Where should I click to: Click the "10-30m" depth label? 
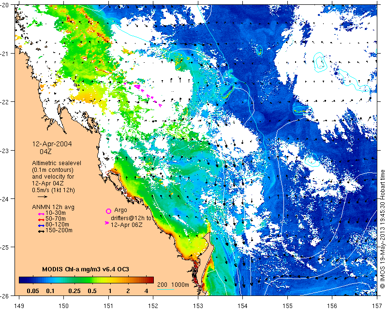coord(56,213)
